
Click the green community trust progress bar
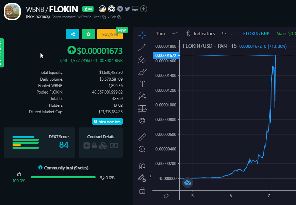tap(63, 177)
